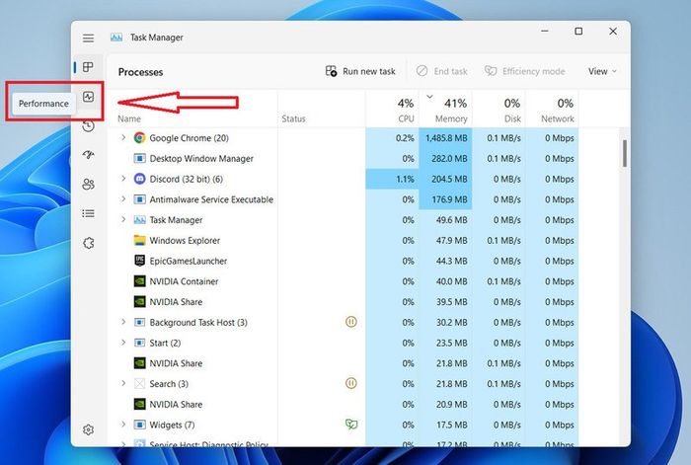This screenshot has width=691, height=465.
Task: Select the Processes sidebar icon
Action: [x=88, y=67]
